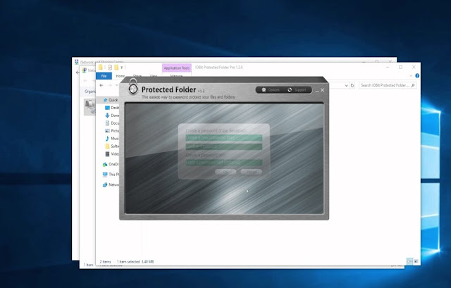Click the padlock logo of Protected Folder
This screenshot has width=451, height=288.
click(x=133, y=87)
